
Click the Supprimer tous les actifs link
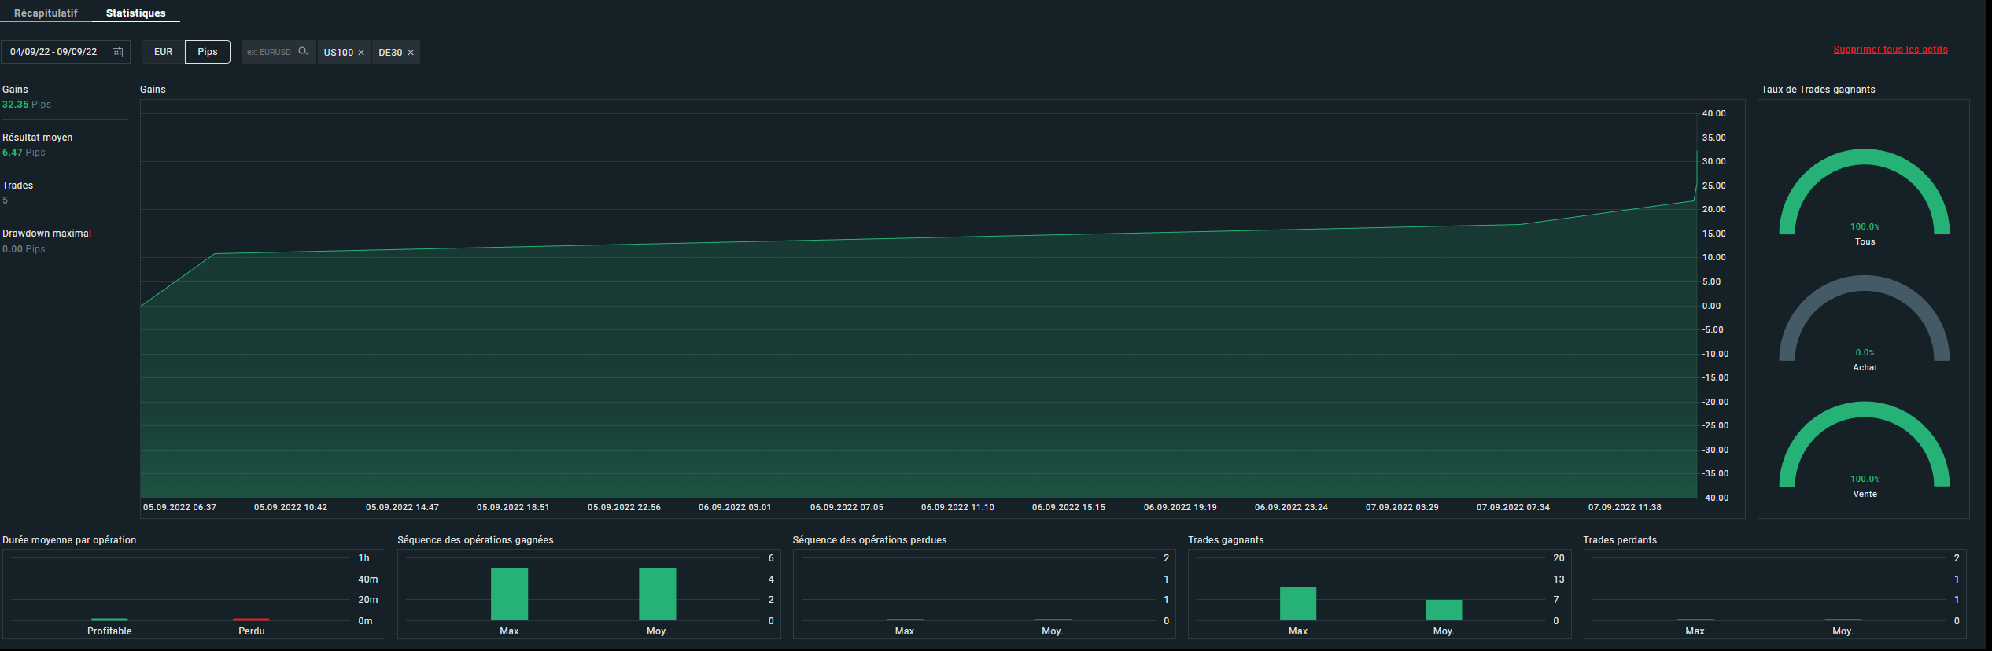tap(1891, 50)
